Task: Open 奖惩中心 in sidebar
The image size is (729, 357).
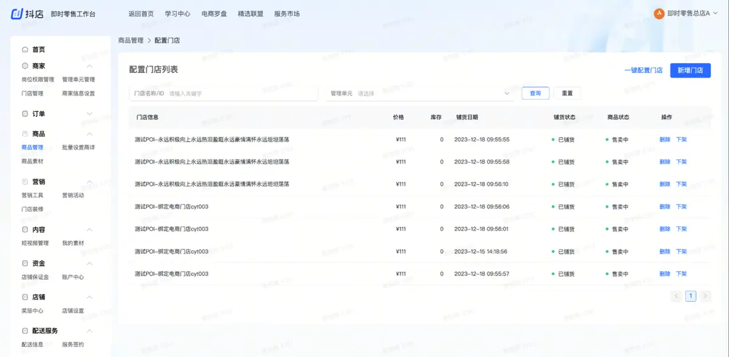Action: pos(32,311)
